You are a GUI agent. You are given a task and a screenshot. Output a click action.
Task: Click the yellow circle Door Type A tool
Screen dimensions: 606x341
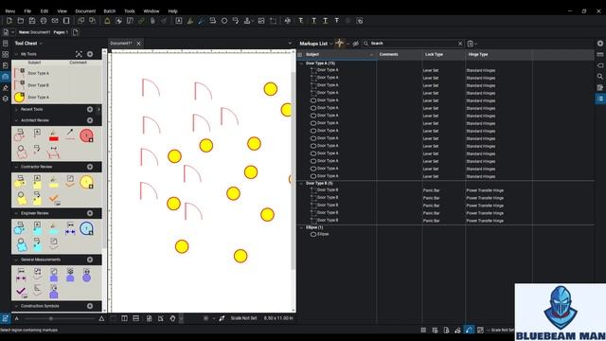tap(19, 98)
